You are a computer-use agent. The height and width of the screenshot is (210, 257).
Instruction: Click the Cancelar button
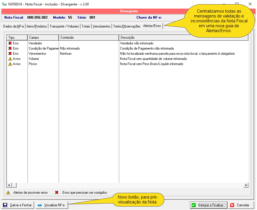click(241, 205)
